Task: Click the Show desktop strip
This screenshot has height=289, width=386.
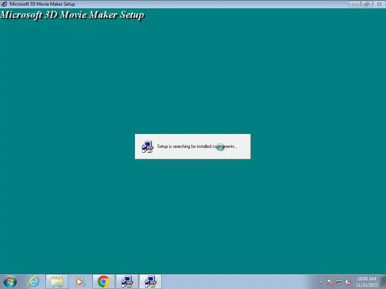Action: pyautogui.click(x=383, y=281)
